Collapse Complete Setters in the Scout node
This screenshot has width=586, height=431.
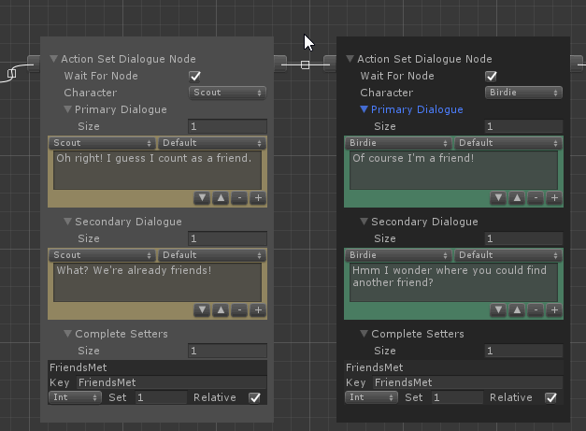(67, 334)
